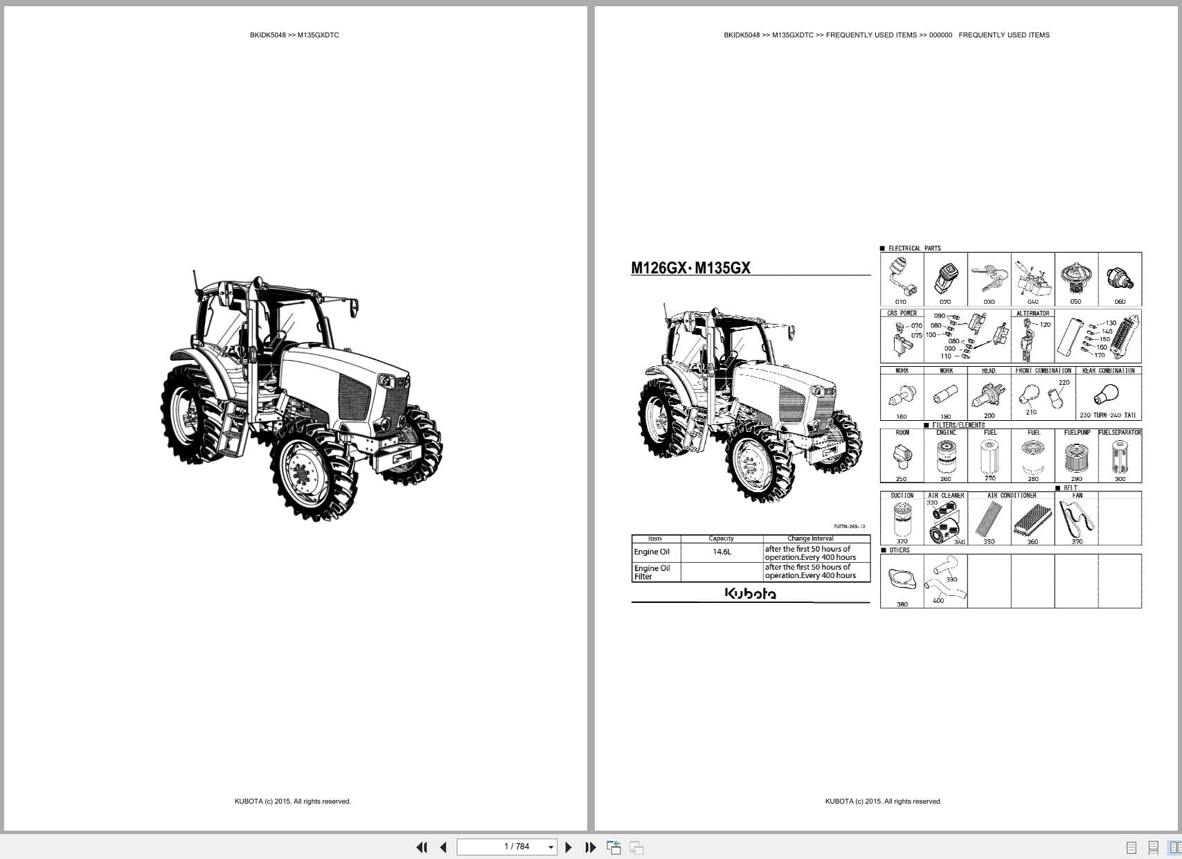The width and height of the screenshot is (1182, 859).
Task: Click the alternator part 120 icon
Action: coord(1027,339)
